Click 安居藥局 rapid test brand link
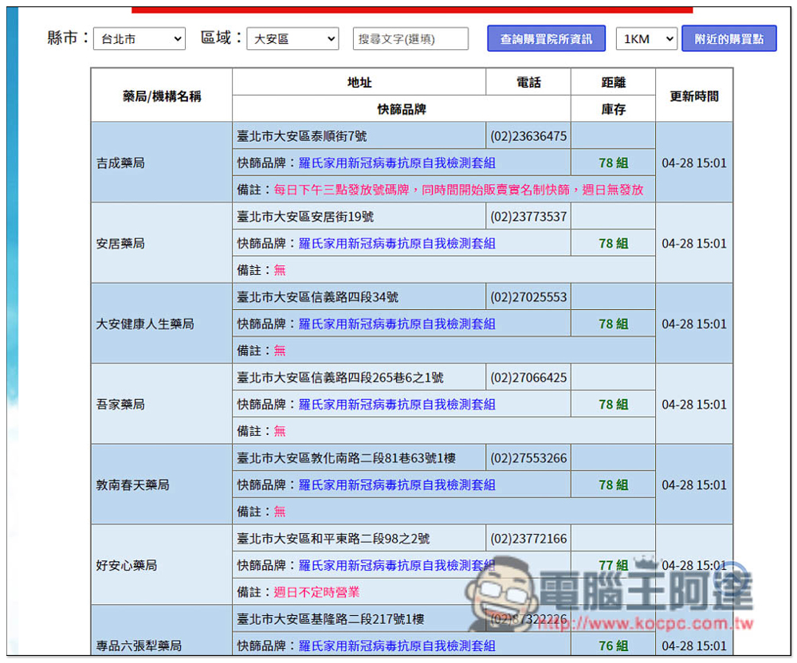This screenshot has height=663, width=797. click(396, 244)
